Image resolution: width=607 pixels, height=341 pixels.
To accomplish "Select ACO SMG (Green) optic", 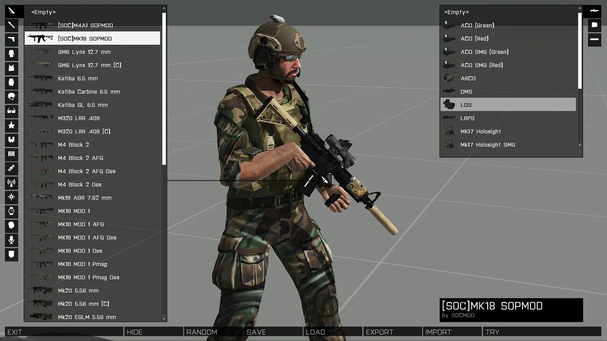I will (508, 52).
